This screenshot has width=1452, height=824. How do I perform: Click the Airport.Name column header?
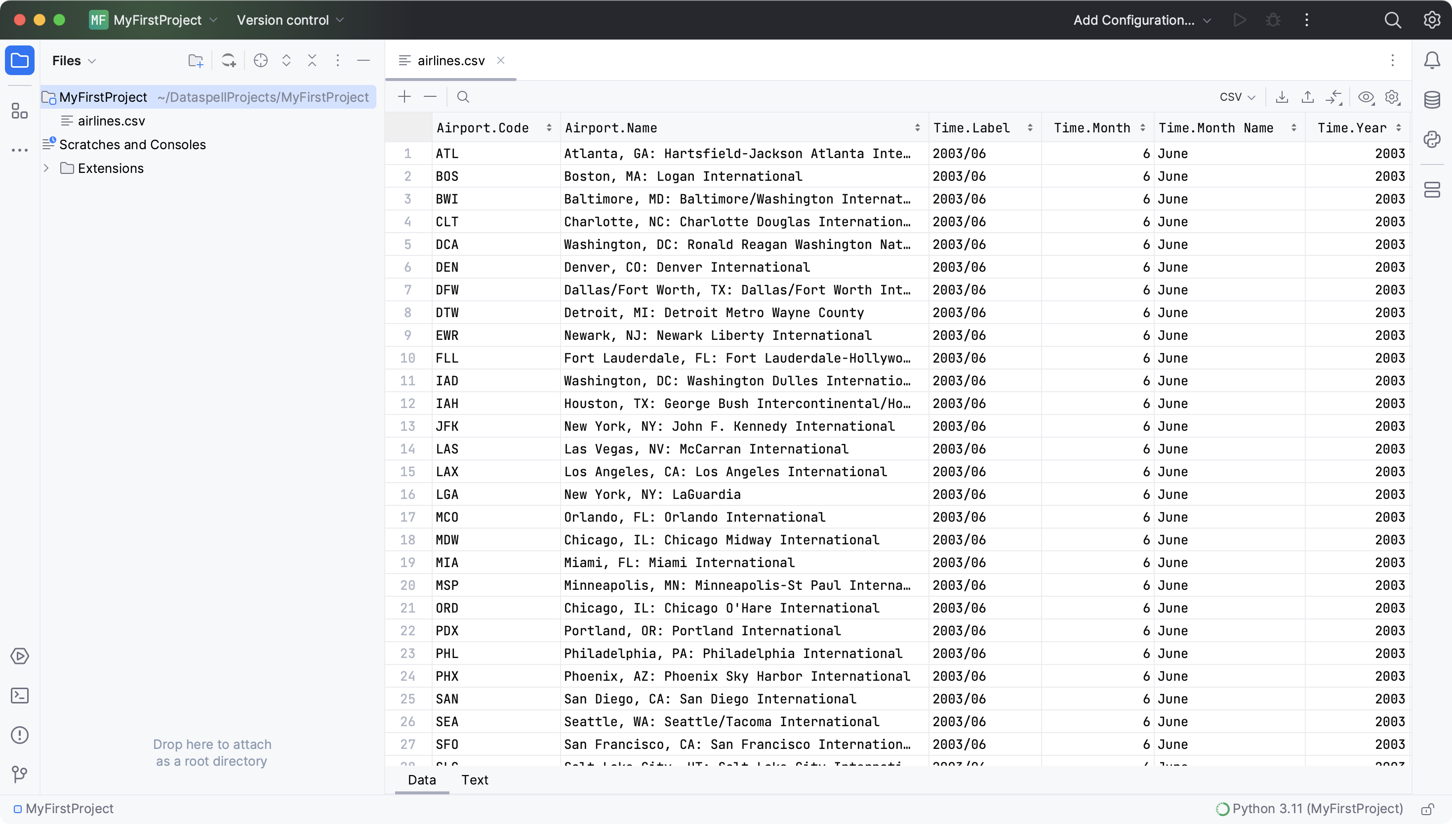(x=743, y=128)
